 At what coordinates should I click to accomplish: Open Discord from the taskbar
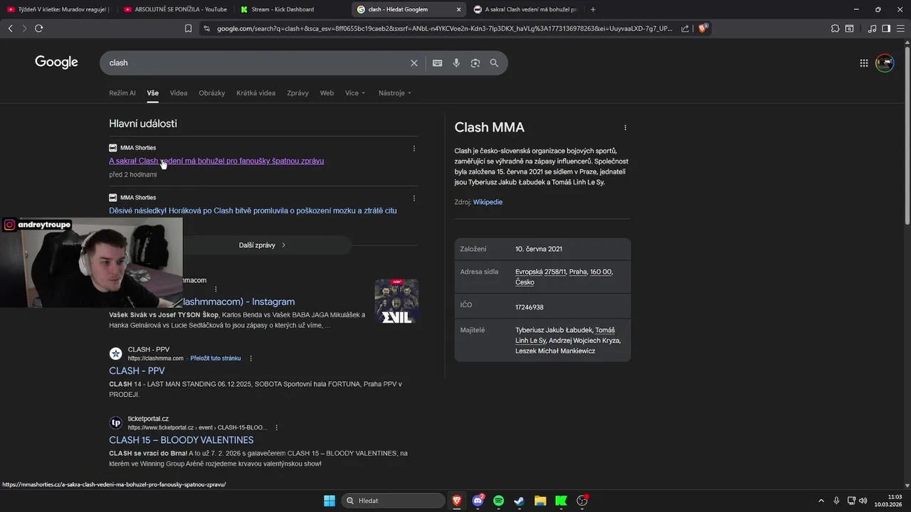click(478, 501)
